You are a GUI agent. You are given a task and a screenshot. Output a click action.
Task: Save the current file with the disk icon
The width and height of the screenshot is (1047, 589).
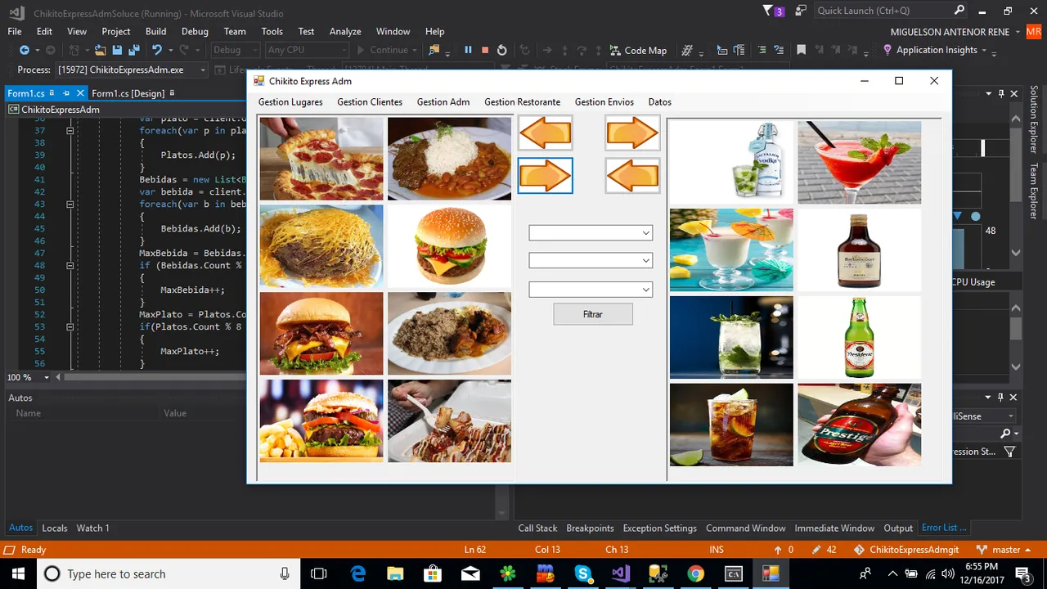click(x=115, y=50)
